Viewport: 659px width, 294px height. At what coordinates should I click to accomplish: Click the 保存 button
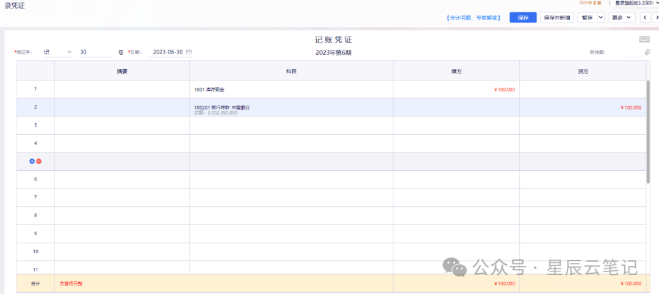click(x=523, y=18)
